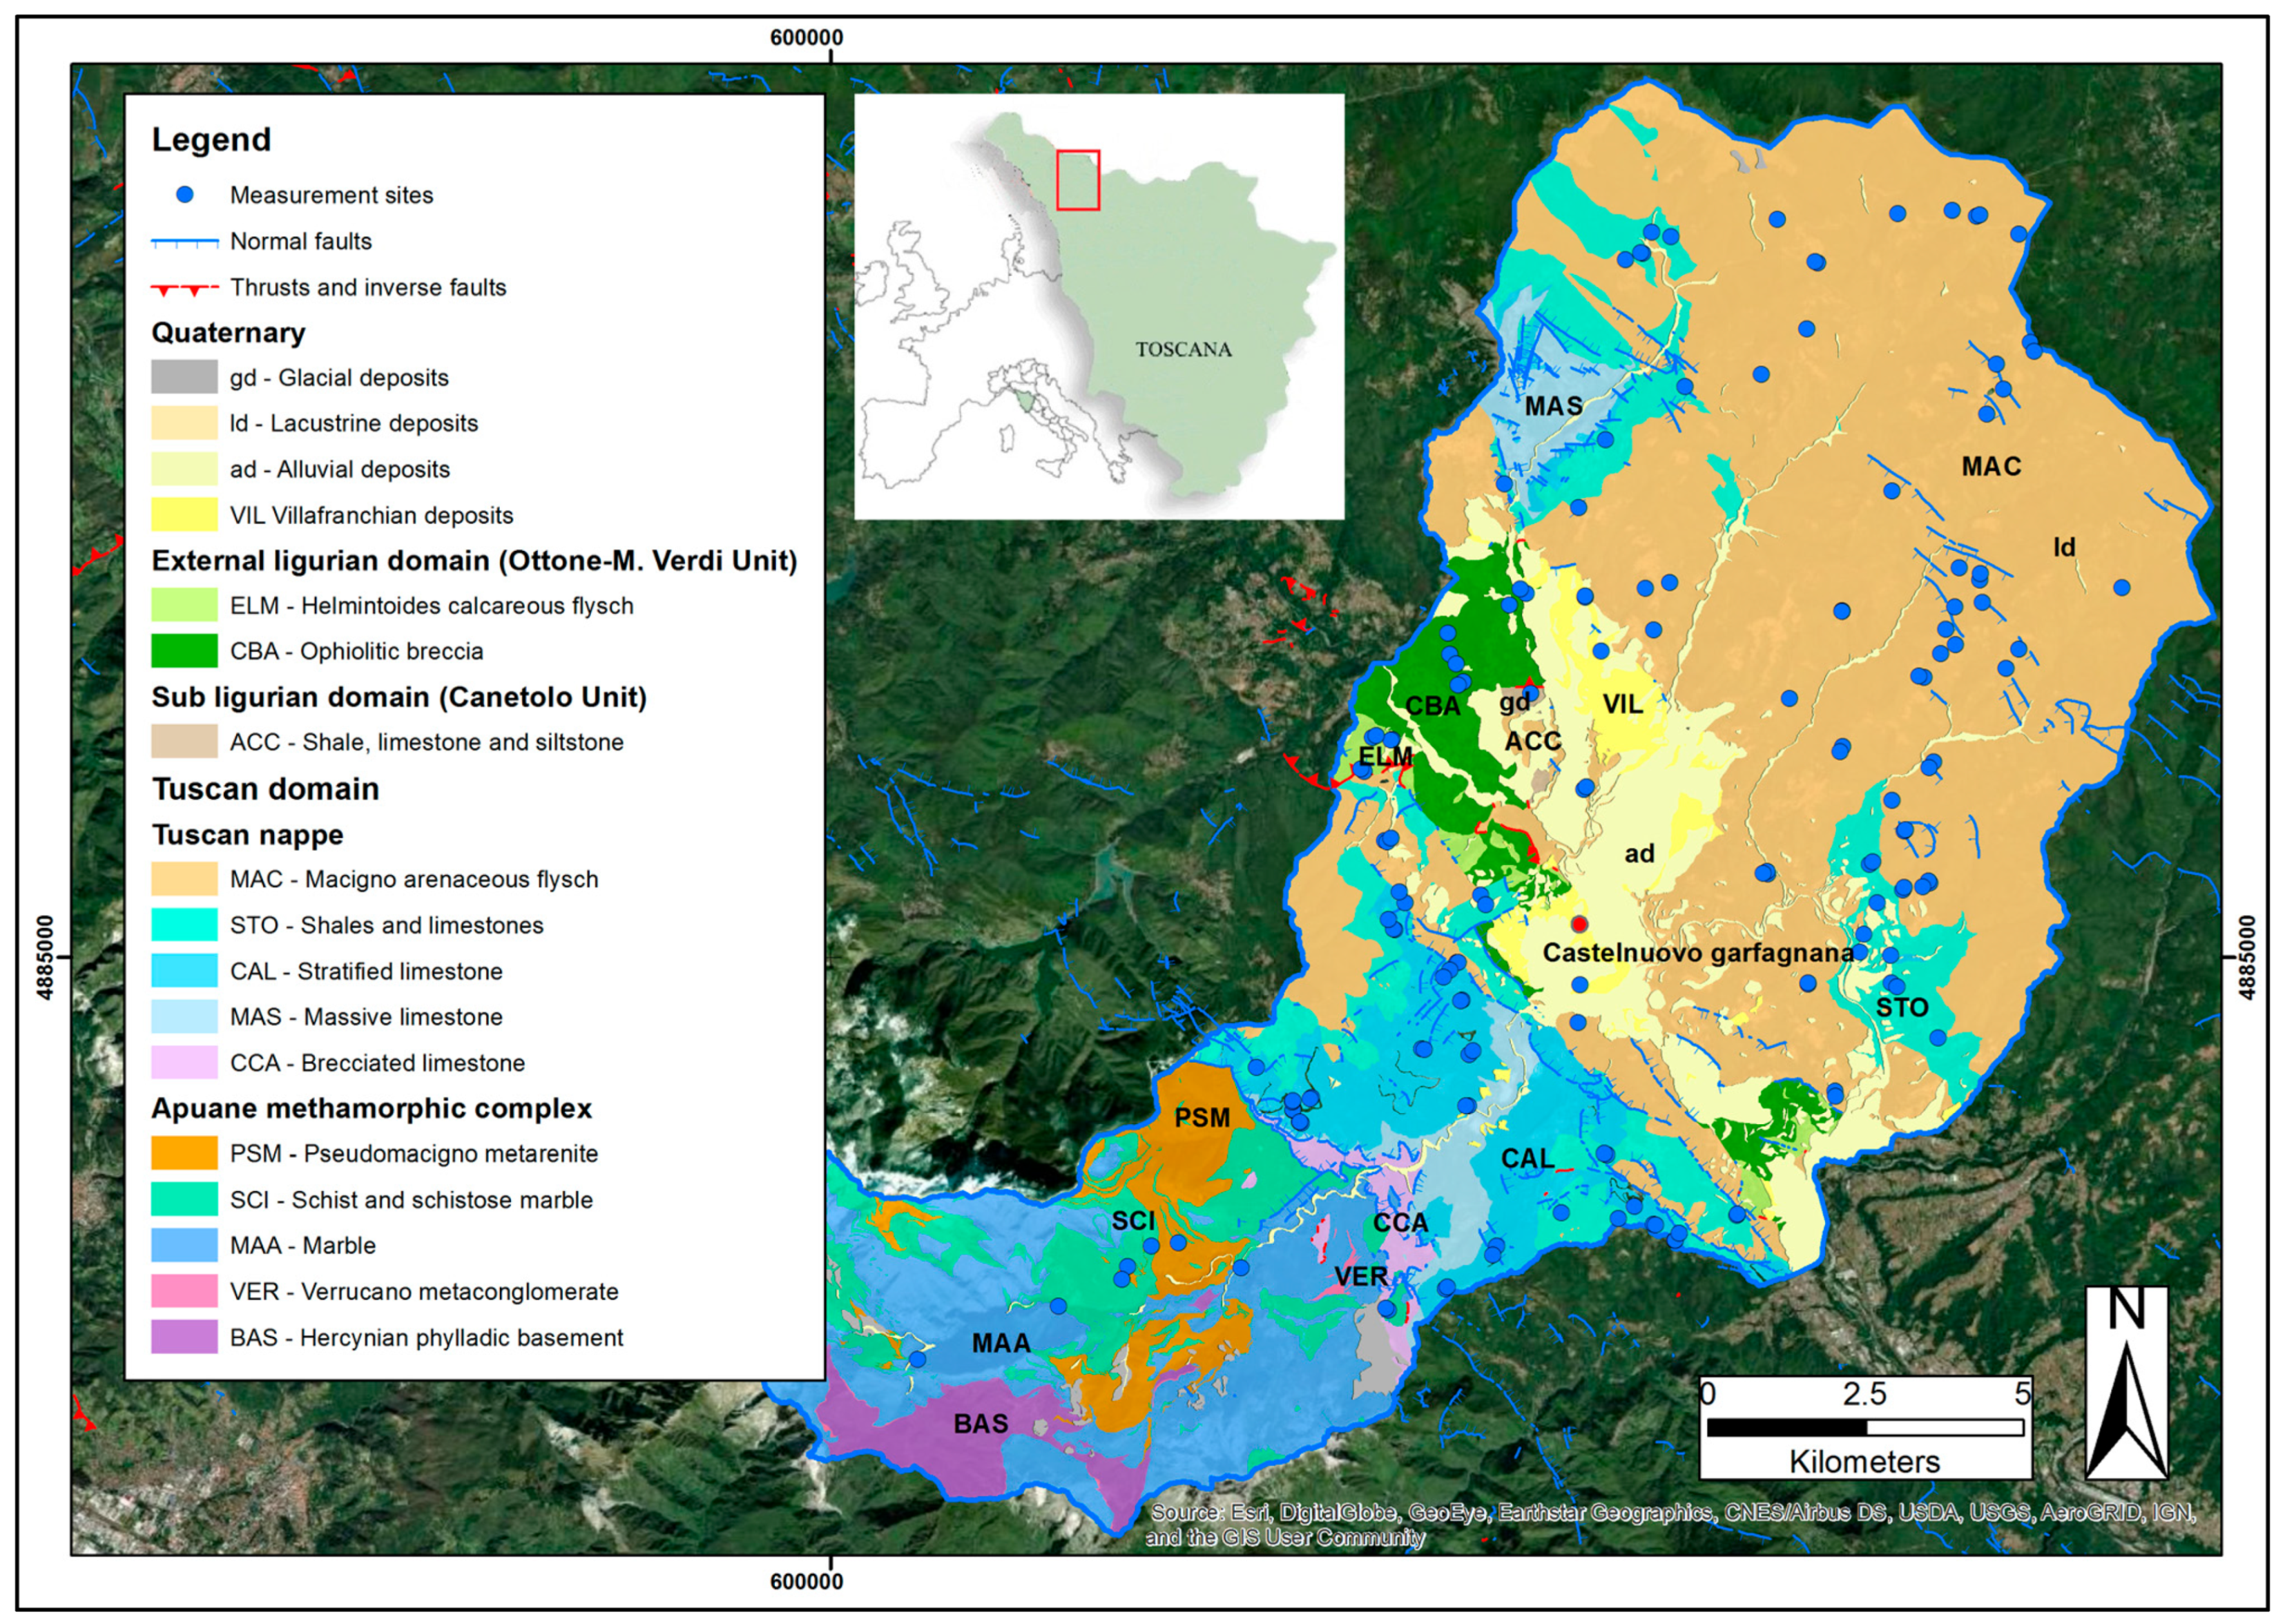Click the MAA label on the map
The image size is (2285, 1624).
(x=1001, y=1343)
